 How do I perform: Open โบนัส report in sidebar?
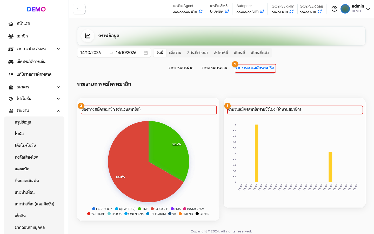pyautogui.click(x=19, y=134)
